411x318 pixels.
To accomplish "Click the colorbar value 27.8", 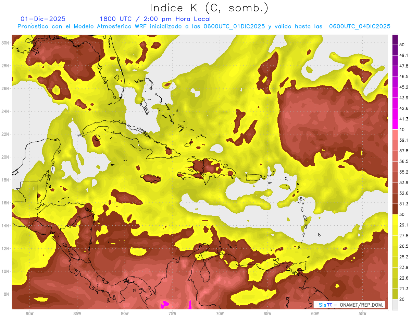I will click(404, 236).
